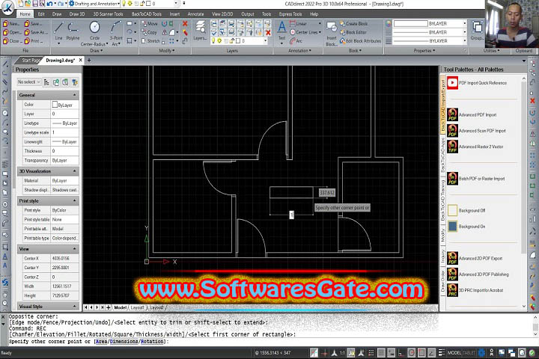This screenshot has height=359, width=539.
Task: Toggle MODEL space button in status bar
Action: coord(454,353)
